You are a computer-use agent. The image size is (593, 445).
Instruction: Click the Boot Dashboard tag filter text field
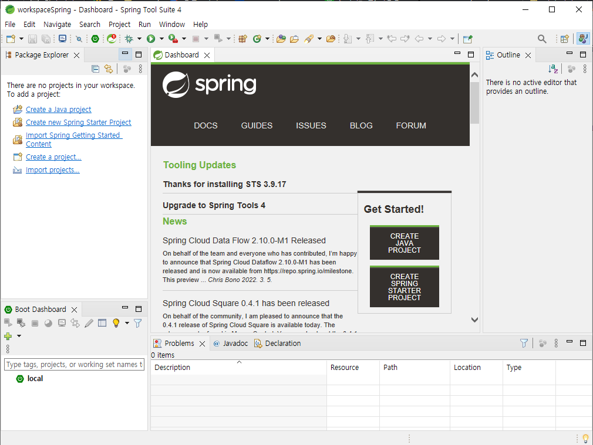[x=74, y=365]
